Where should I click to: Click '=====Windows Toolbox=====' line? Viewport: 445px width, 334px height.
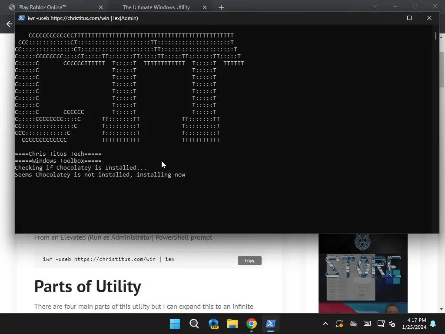click(58, 161)
